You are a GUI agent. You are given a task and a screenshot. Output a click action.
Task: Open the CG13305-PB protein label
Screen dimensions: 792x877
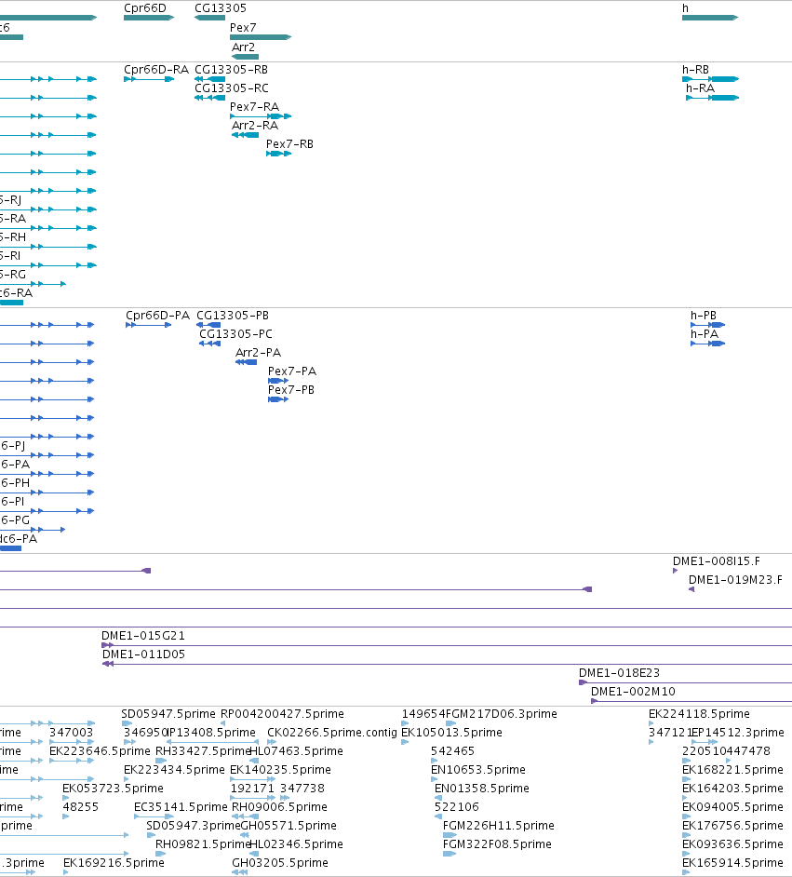coord(233,315)
